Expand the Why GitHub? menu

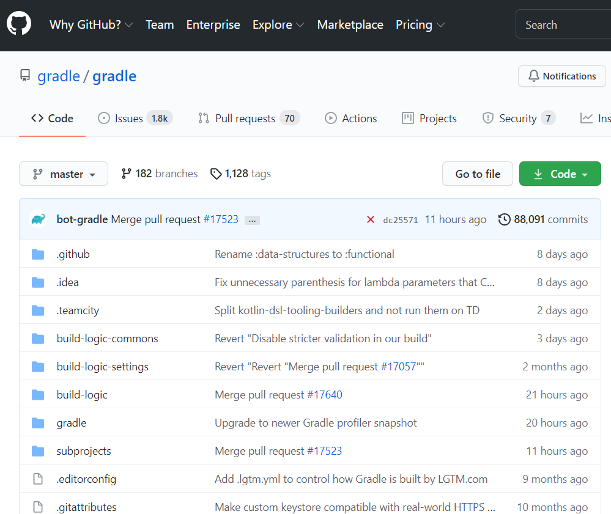click(x=91, y=24)
